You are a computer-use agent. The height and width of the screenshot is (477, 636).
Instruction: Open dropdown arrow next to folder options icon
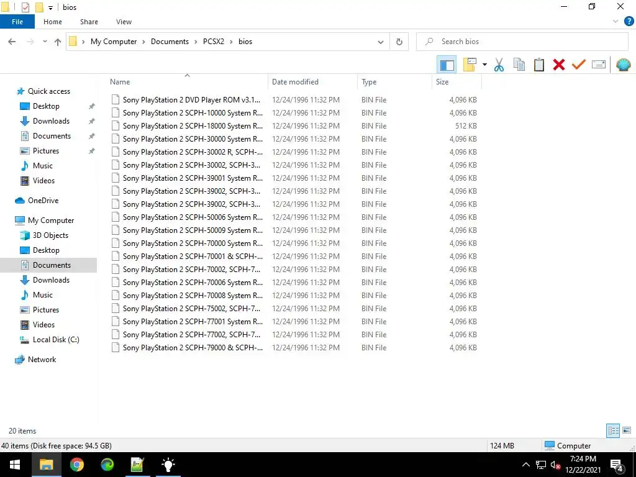[484, 65]
